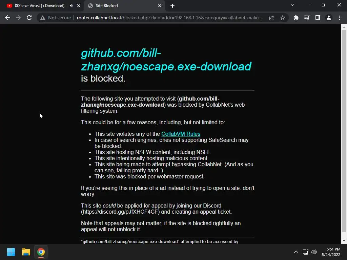The width and height of the screenshot is (347, 260).
Task: Open the Not secure site information warning
Action: (55, 18)
